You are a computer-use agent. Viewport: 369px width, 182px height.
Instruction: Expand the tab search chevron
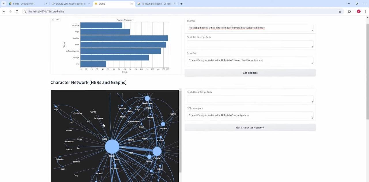pos(3,4)
